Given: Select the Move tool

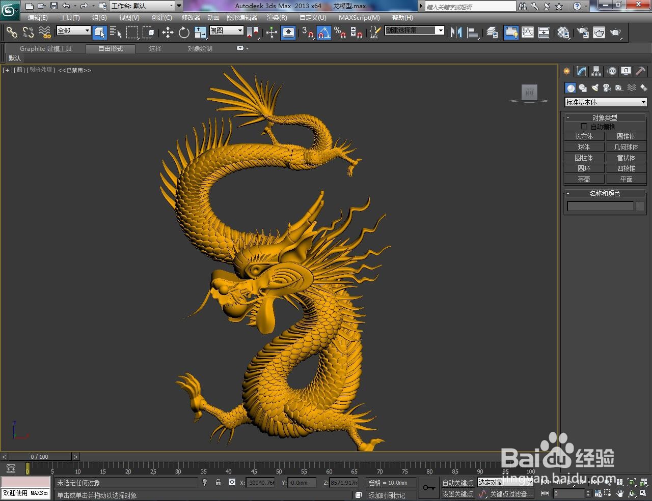Looking at the screenshot, I should coord(168,33).
